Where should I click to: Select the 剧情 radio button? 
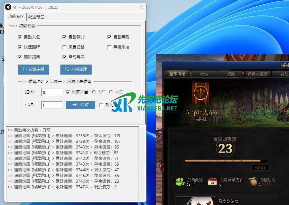111,92
